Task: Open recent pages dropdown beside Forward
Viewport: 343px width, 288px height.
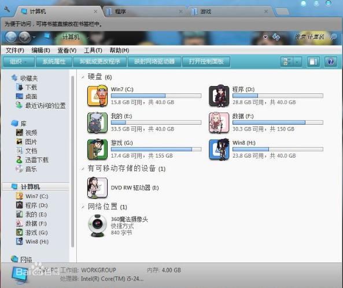Action: coord(34,38)
